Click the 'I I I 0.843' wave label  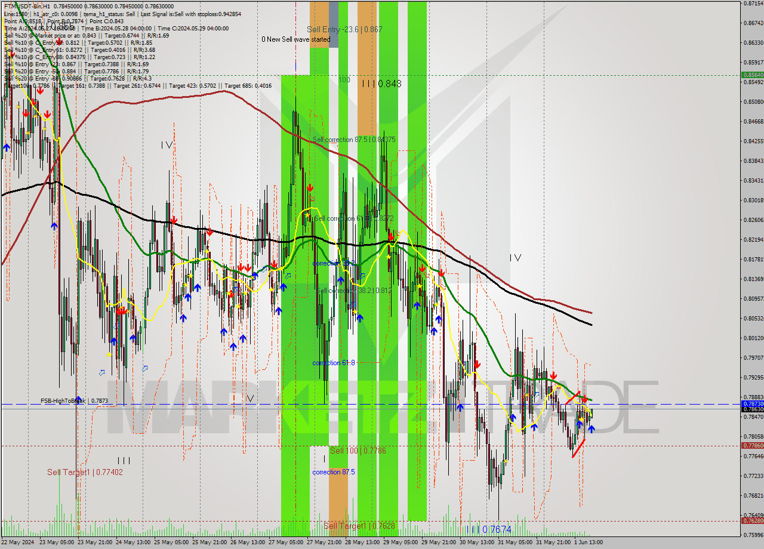(381, 84)
